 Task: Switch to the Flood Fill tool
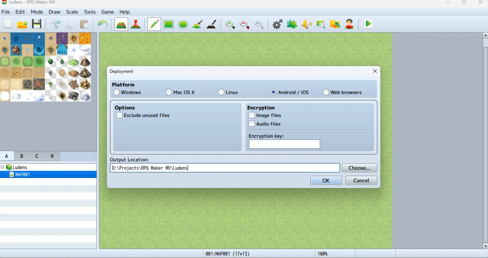[197, 24]
